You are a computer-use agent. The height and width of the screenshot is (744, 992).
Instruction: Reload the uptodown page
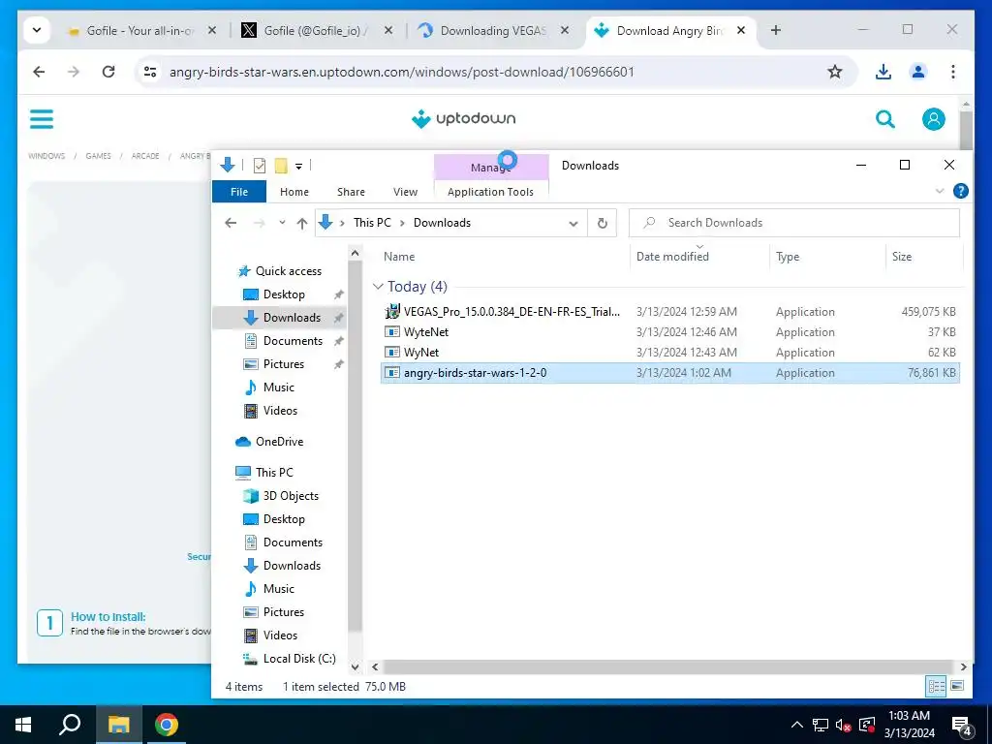click(108, 72)
